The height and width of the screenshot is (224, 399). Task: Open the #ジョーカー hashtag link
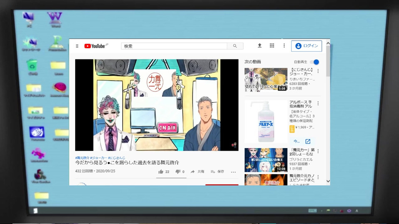point(99,158)
